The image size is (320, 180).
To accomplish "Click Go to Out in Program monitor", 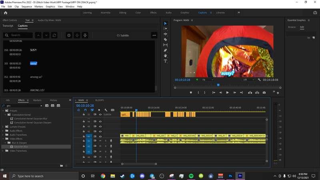I will [x=242, y=92].
